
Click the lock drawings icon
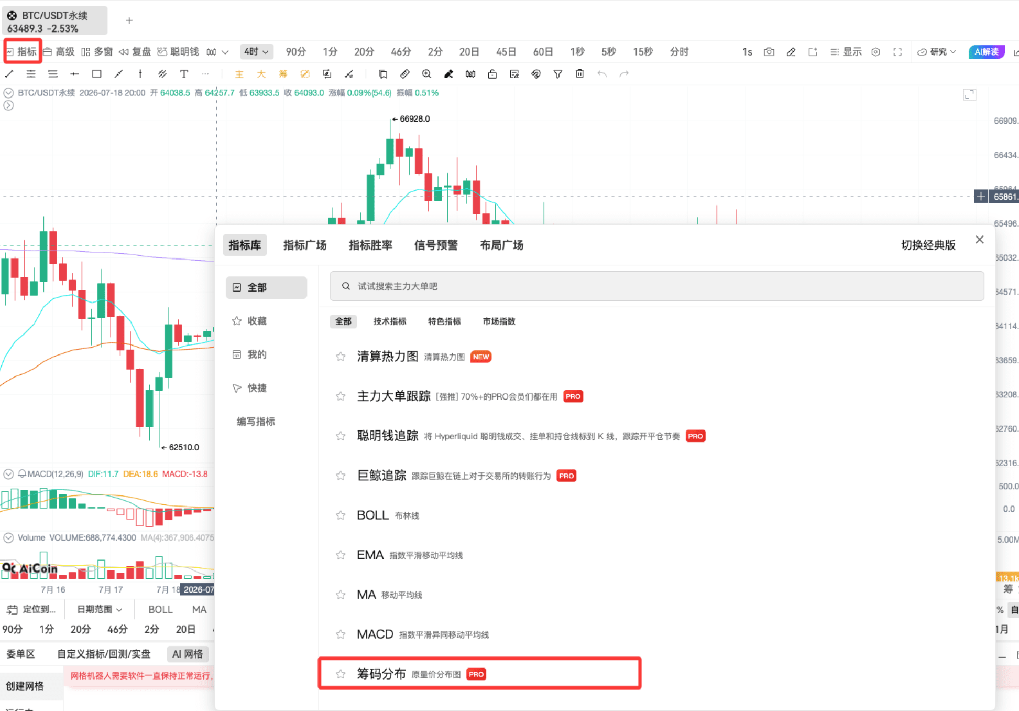492,74
